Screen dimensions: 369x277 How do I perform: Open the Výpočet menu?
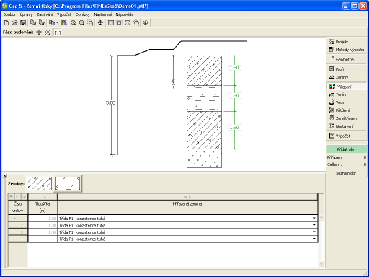coord(64,14)
